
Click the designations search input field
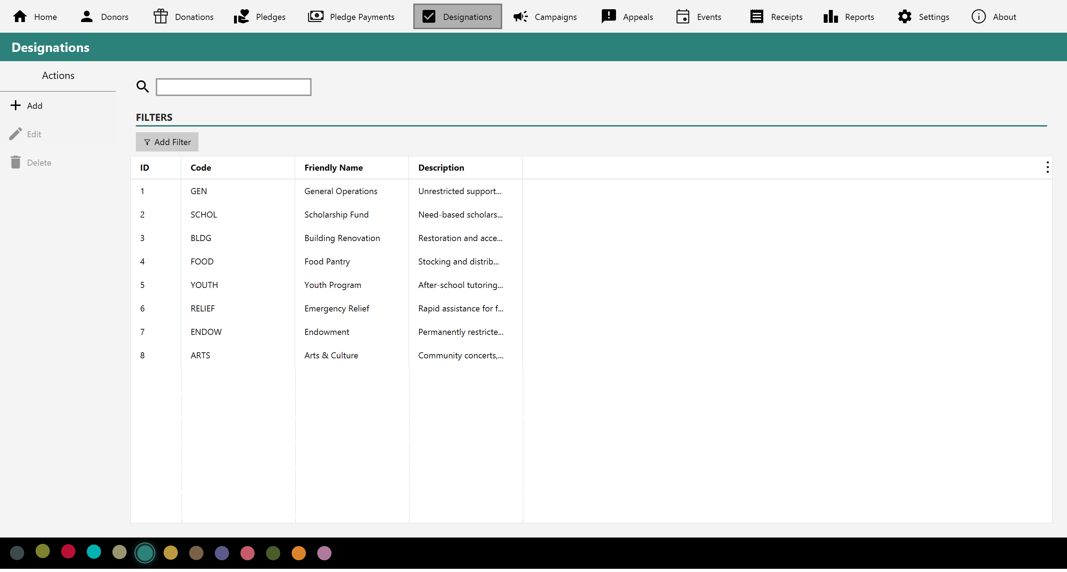tap(234, 87)
